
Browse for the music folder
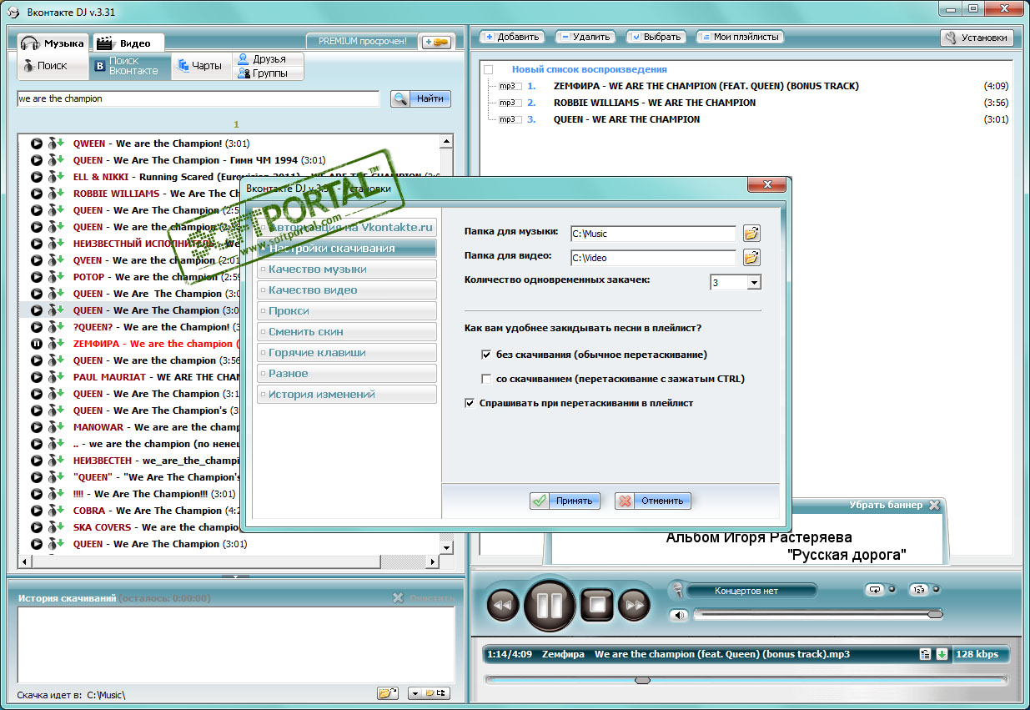point(751,234)
